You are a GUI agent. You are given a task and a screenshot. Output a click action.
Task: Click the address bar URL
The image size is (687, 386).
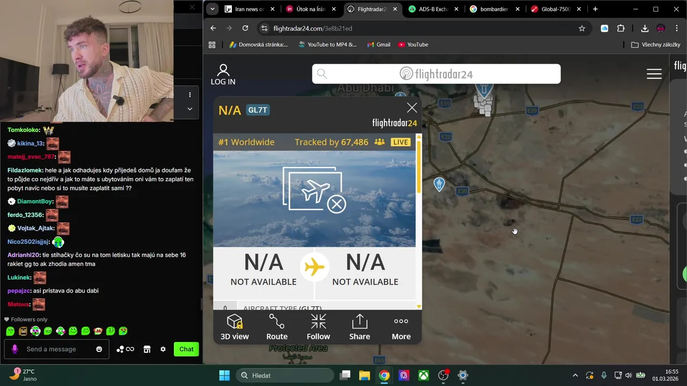(312, 28)
